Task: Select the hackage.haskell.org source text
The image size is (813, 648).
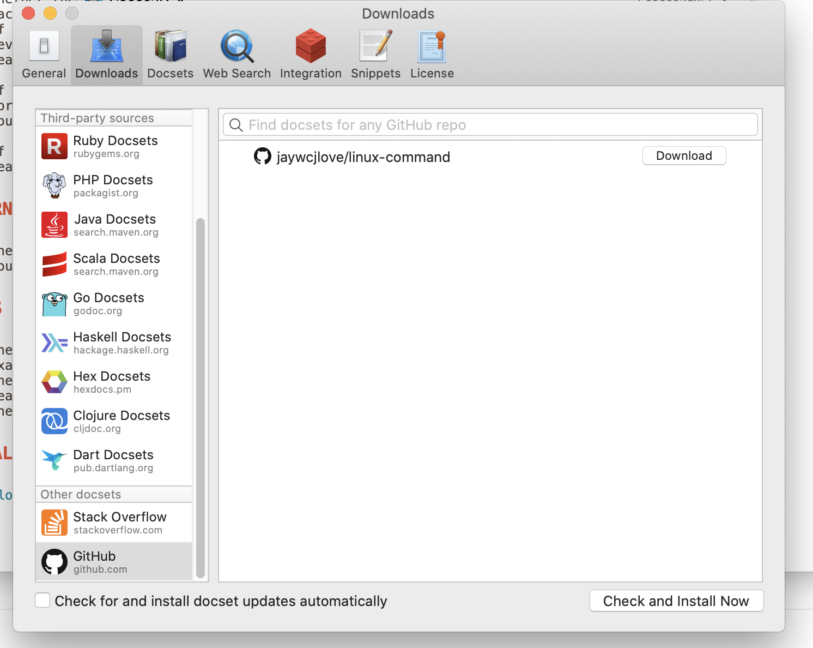Action: [121, 350]
